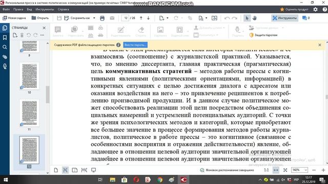Click the info icon in password notice
This screenshot has width=328, height=184.
(x=118, y=45)
